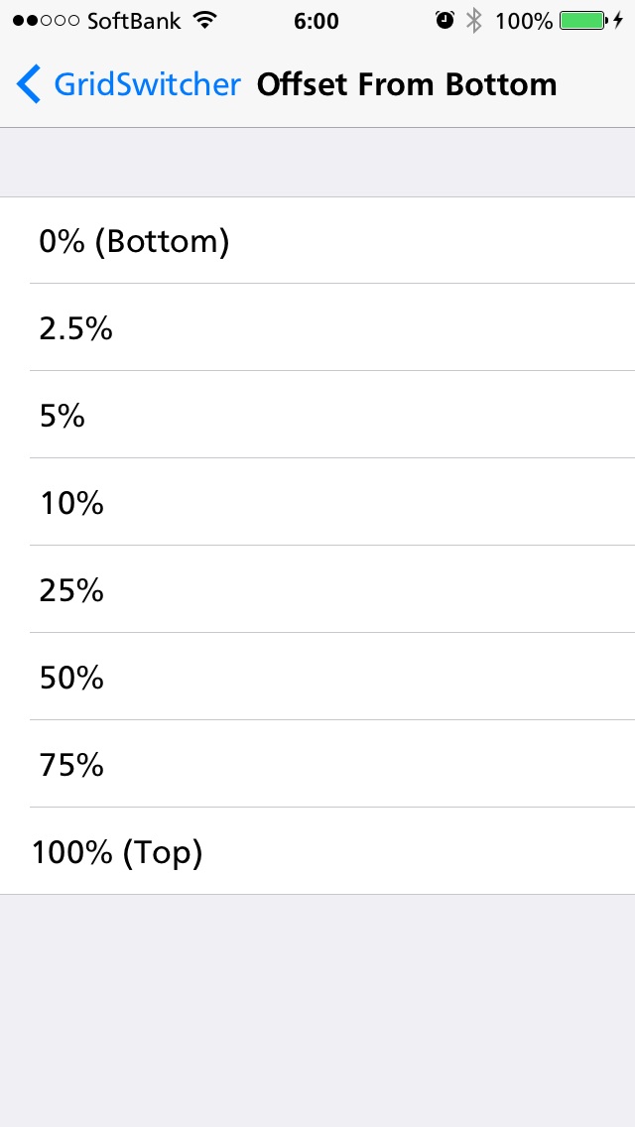Image resolution: width=635 pixels, height=1127 pixels.
Task: Tap the Wi-Fi status icon
Action: click(x=205, y=21)
